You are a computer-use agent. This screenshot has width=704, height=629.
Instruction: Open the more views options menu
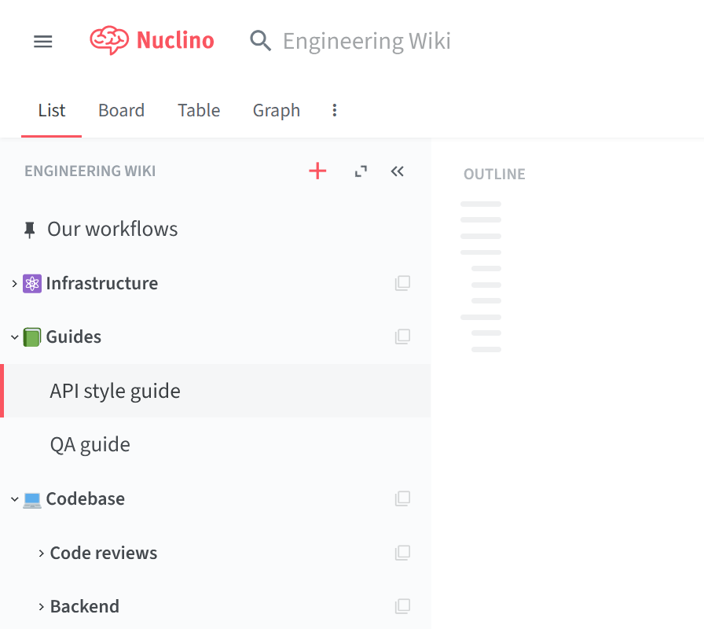pyautogui.click(x=335, y=110)
